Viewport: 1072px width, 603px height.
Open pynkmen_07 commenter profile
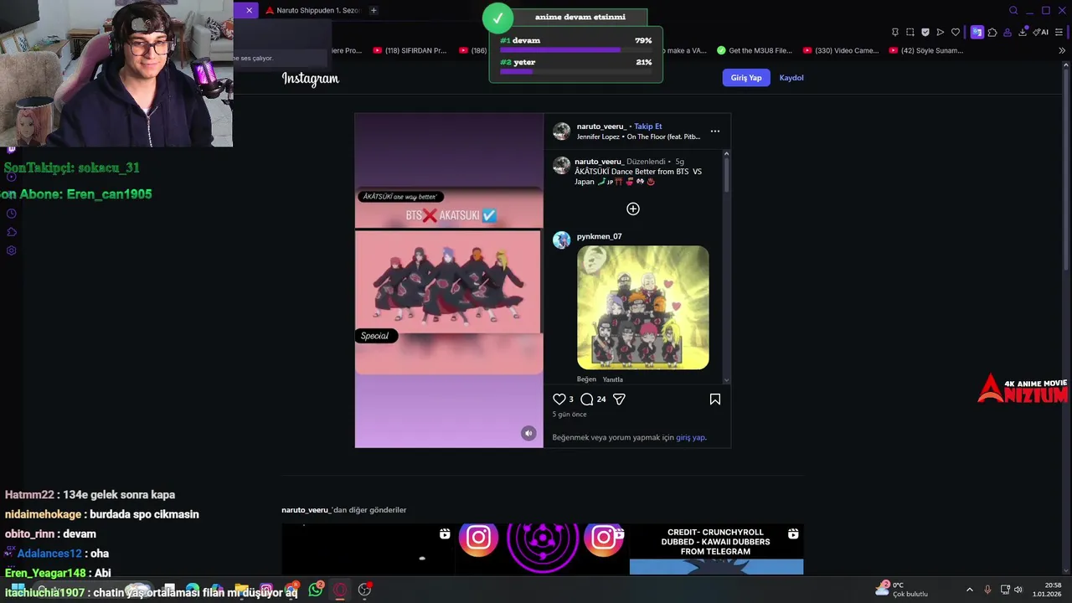click(599, 237)
